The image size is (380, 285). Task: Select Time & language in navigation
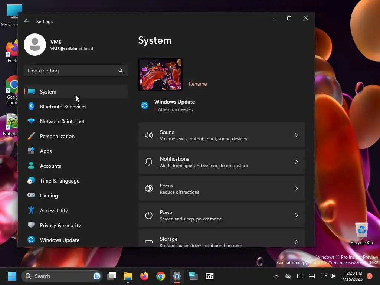(x=76, y=181)
